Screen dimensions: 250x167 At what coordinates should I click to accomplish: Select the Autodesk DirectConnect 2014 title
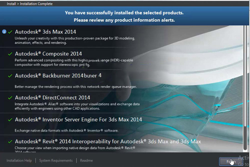click(52, 97)
